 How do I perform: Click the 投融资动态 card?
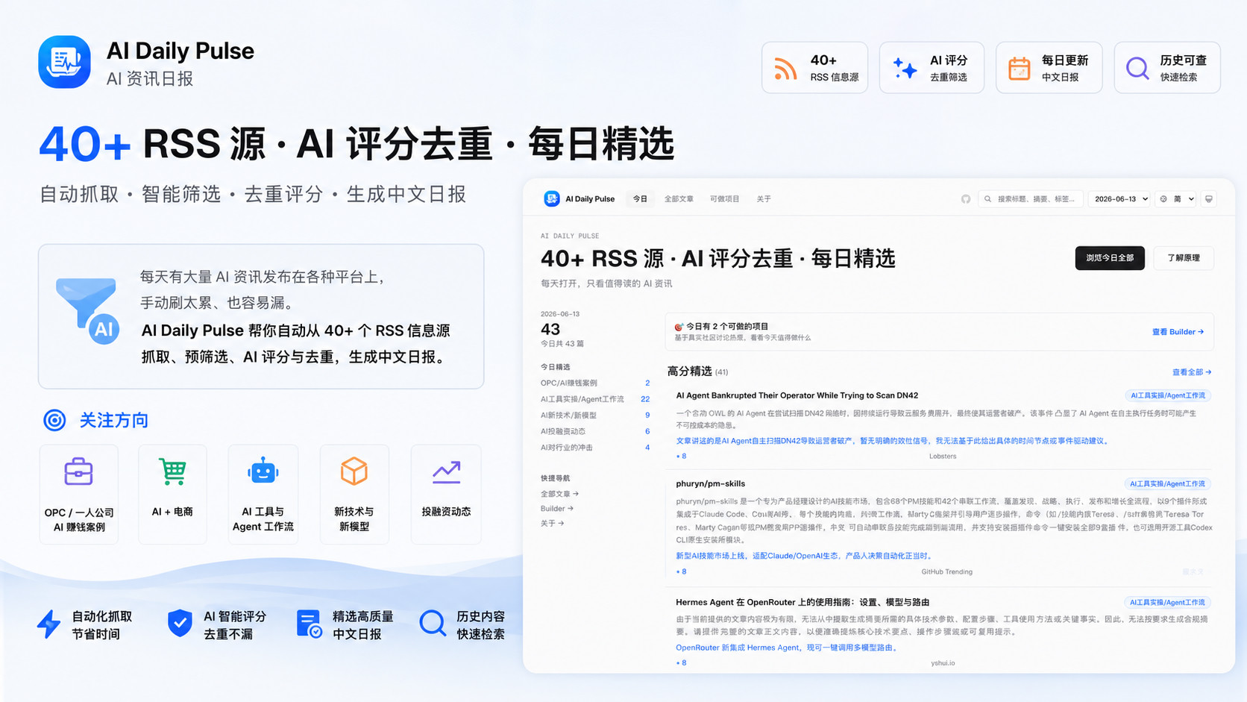pyautogui.click(x=446, y=494)
